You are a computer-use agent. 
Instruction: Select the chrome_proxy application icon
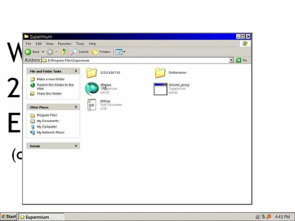[x=160, y=89]
